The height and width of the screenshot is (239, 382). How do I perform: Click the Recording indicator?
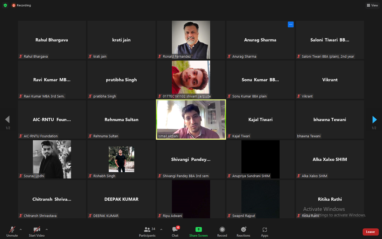click(x=21, y=5)
